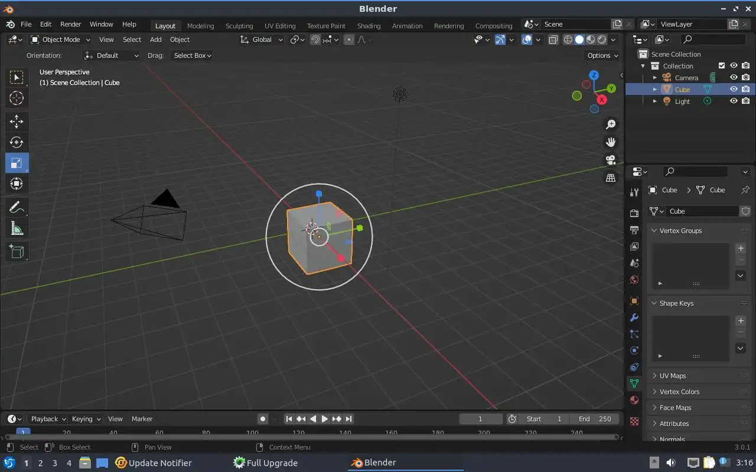Switch perspective/orthographic grid icon

point(611,178)
